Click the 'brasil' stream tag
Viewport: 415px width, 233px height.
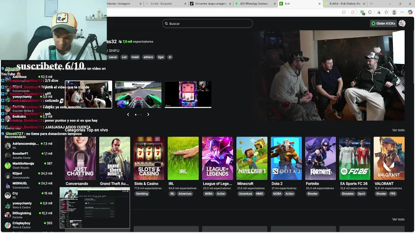135,57
